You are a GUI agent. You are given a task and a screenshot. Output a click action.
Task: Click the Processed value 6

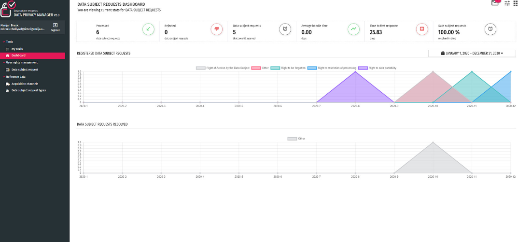coord(98,32)
